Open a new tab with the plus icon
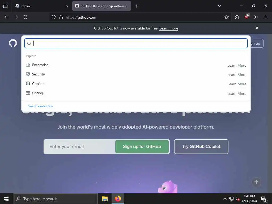The height and width of the screenshot is (204, 272). coord(137,6)
